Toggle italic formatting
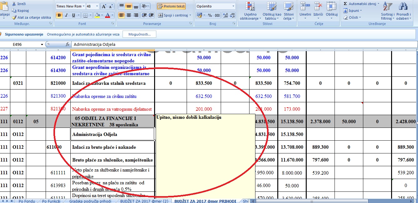 (67, 15)
